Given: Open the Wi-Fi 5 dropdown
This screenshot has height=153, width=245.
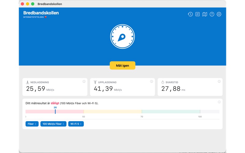Looking at the screenshot, I should [x=76, y=124].
